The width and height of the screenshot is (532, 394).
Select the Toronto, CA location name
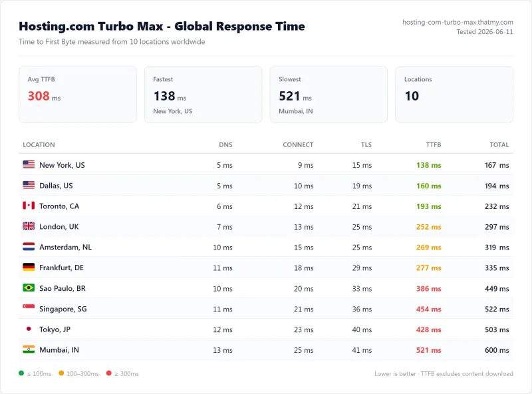tap(59, 206)
